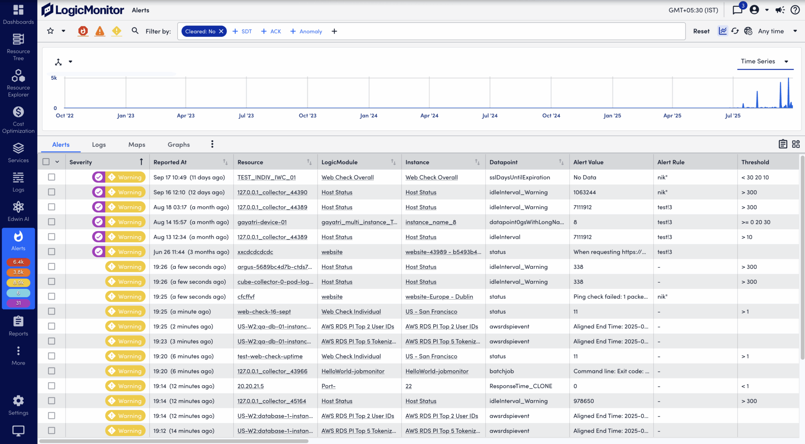Open the timezone globe-clock settings
This screenshot has width=805, height=444.
(748, 31)
